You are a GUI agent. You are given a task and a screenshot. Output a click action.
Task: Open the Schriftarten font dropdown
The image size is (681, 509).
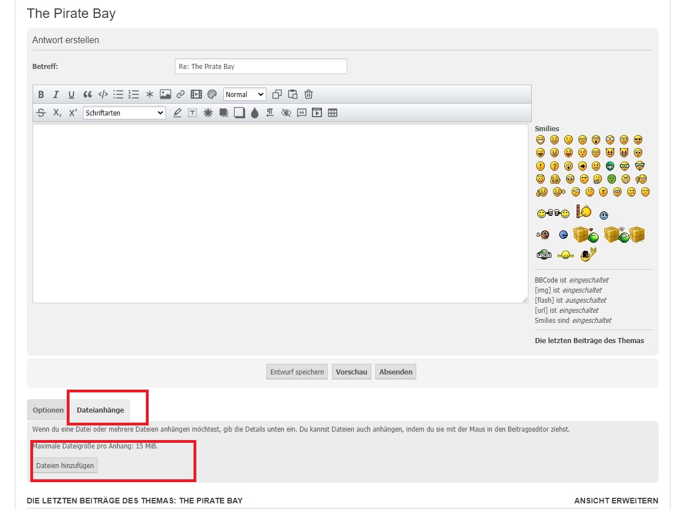[x=124, y=113]
